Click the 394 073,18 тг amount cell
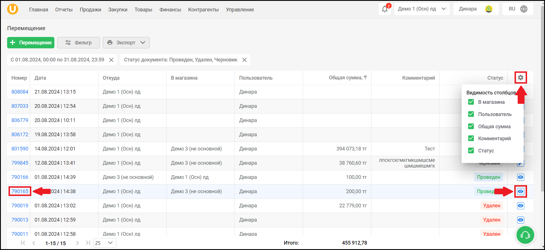The width and height of the screenshot is (545, 250). (351, 149)
